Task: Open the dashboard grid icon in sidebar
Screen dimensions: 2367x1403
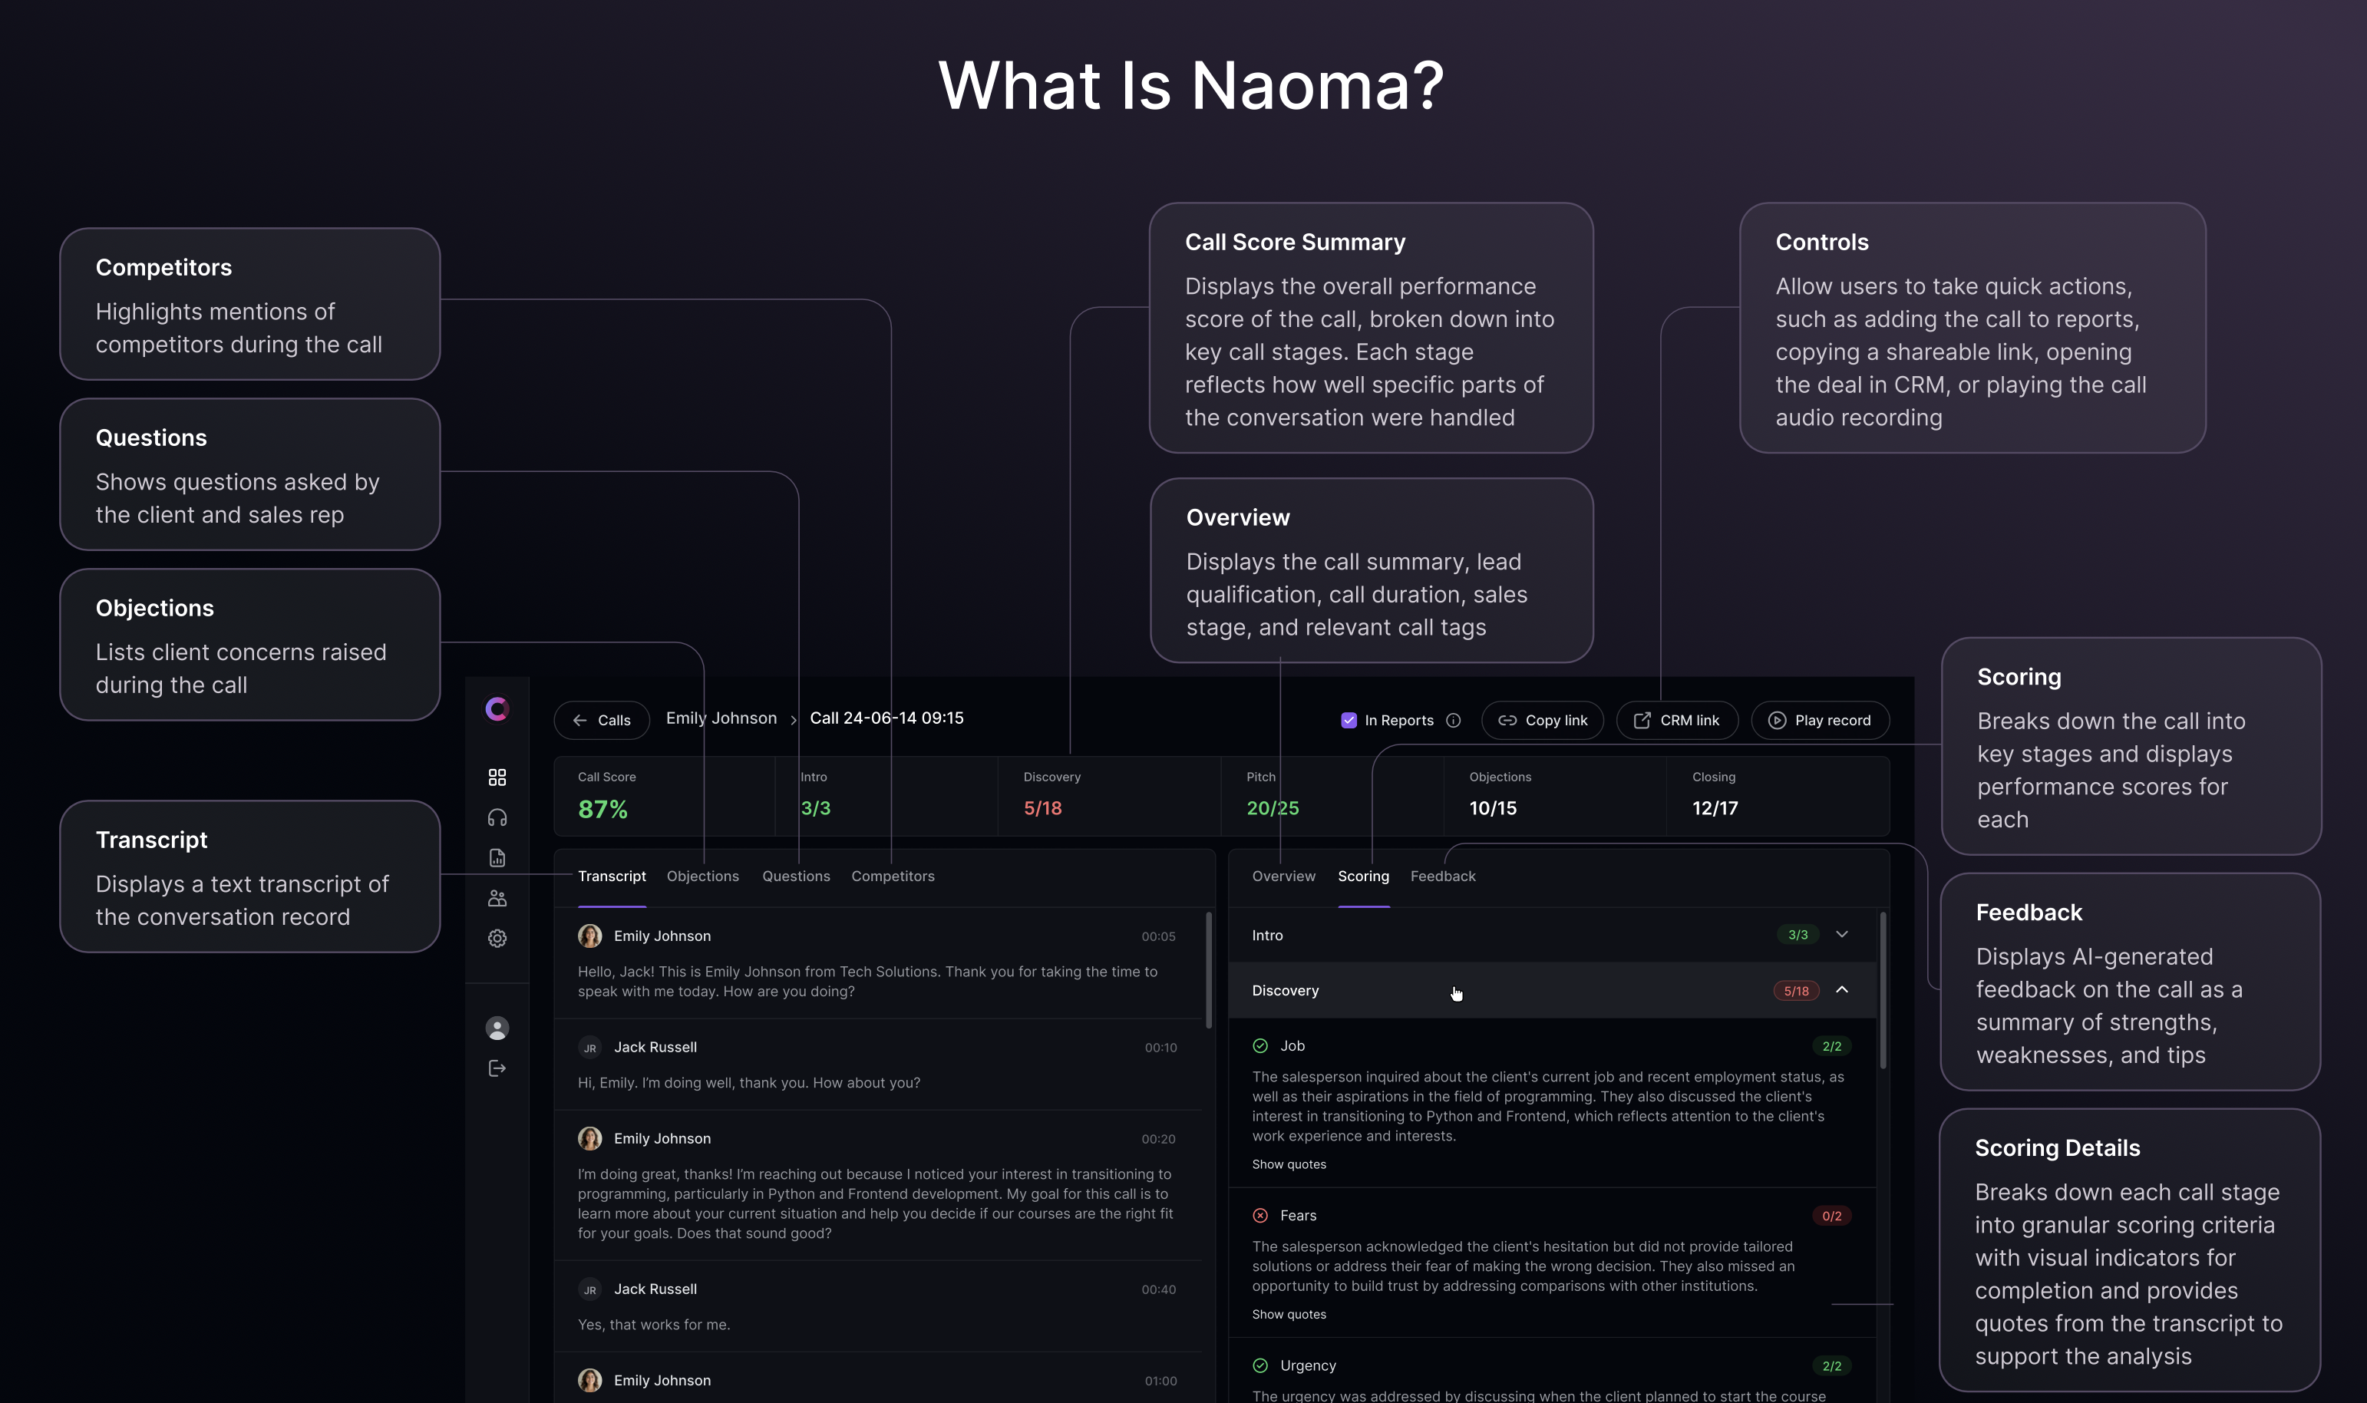Action: pyautogui.click(x=497, y=777)
